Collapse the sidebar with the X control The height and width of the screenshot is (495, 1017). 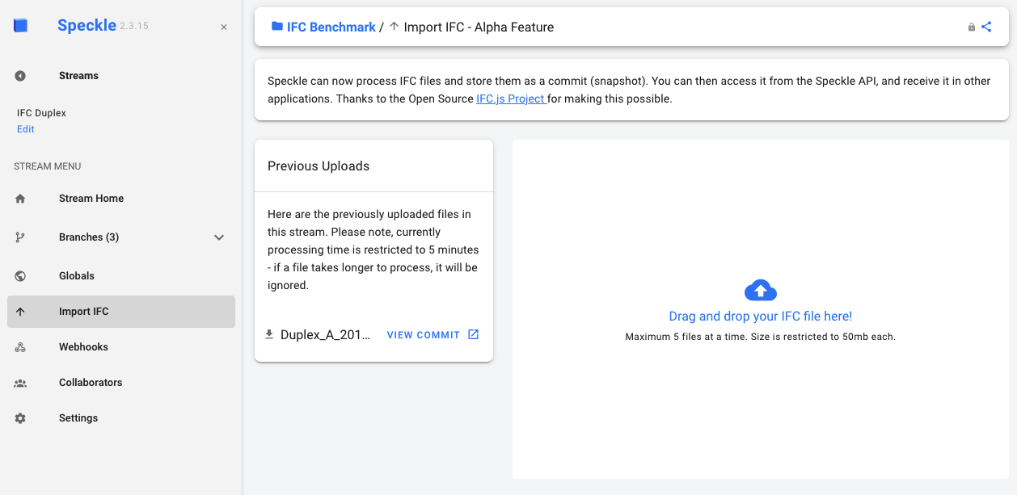pos(223,27)
